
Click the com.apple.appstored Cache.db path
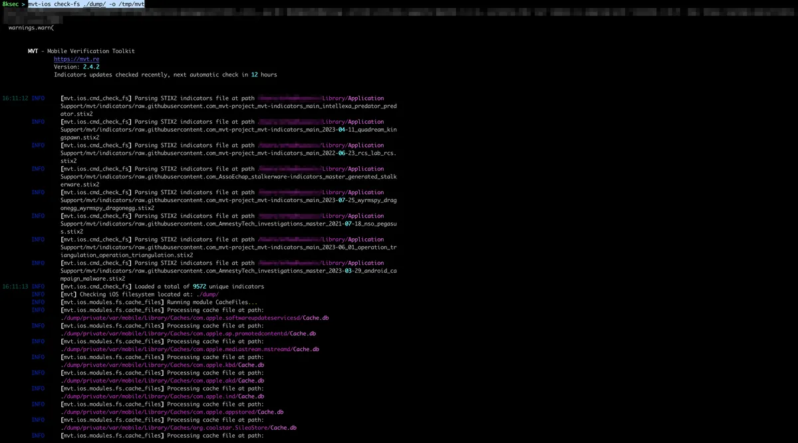pyautogui.click(x=172, y=412)
